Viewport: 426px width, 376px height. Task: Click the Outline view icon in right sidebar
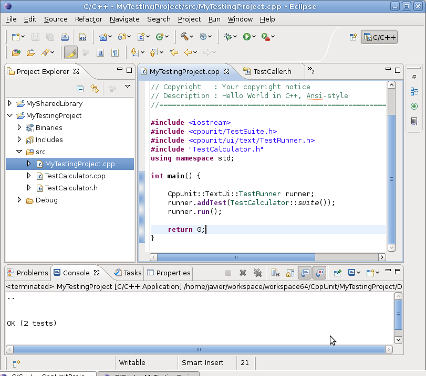[x=414, y=91]
